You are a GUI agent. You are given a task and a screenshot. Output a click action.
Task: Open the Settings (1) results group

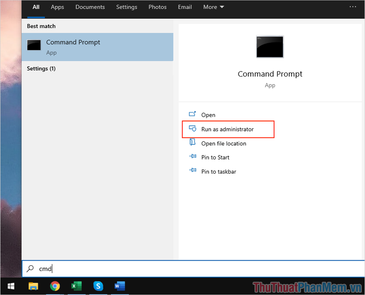pyautogui.click(x=41, y=69)
